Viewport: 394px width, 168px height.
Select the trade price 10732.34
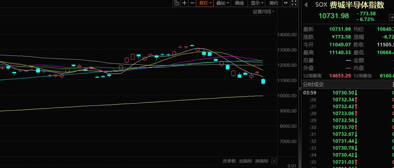tap(343, 99)
